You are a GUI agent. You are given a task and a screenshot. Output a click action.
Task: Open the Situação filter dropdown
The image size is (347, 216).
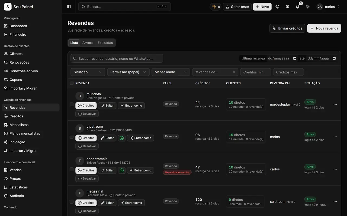[x=88, y=72]
